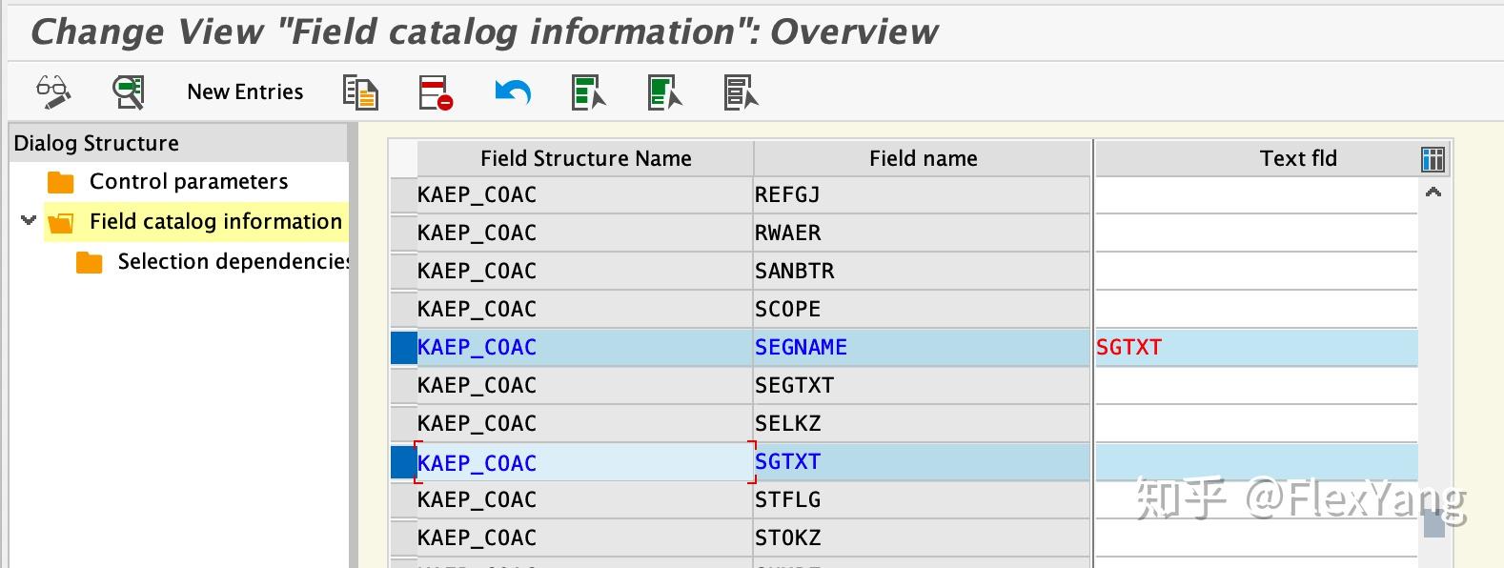
Task: Click the field name cell RWAER
Action: [922, 233]
